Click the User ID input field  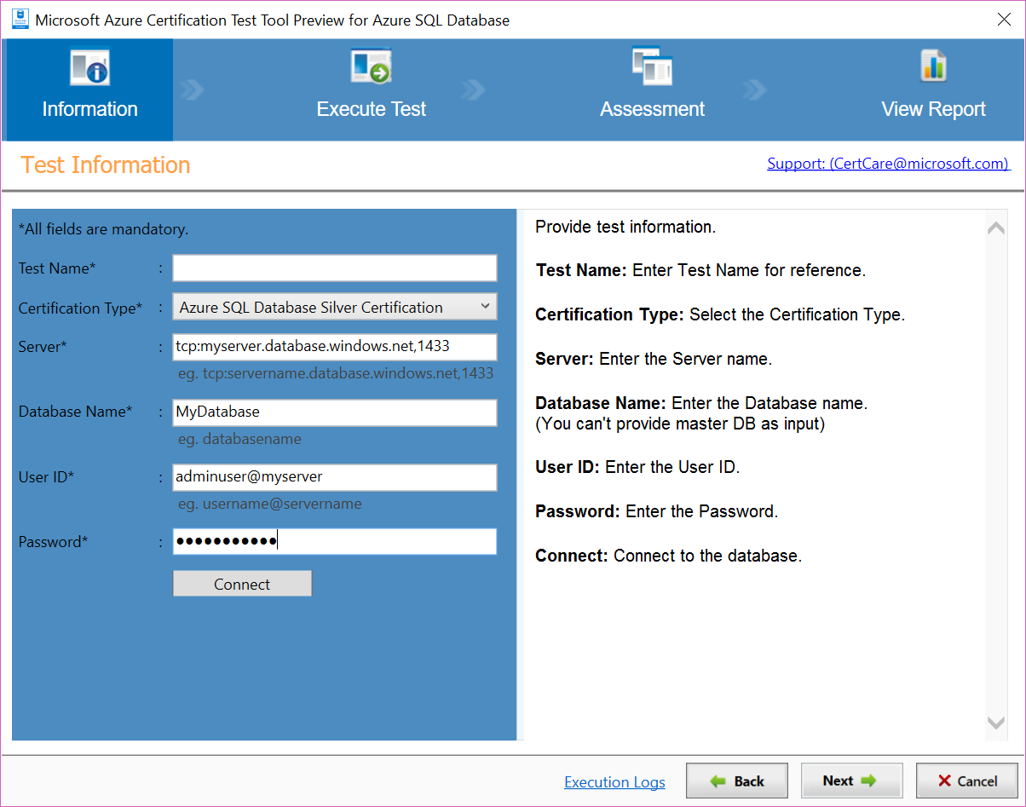pos(335,477)
